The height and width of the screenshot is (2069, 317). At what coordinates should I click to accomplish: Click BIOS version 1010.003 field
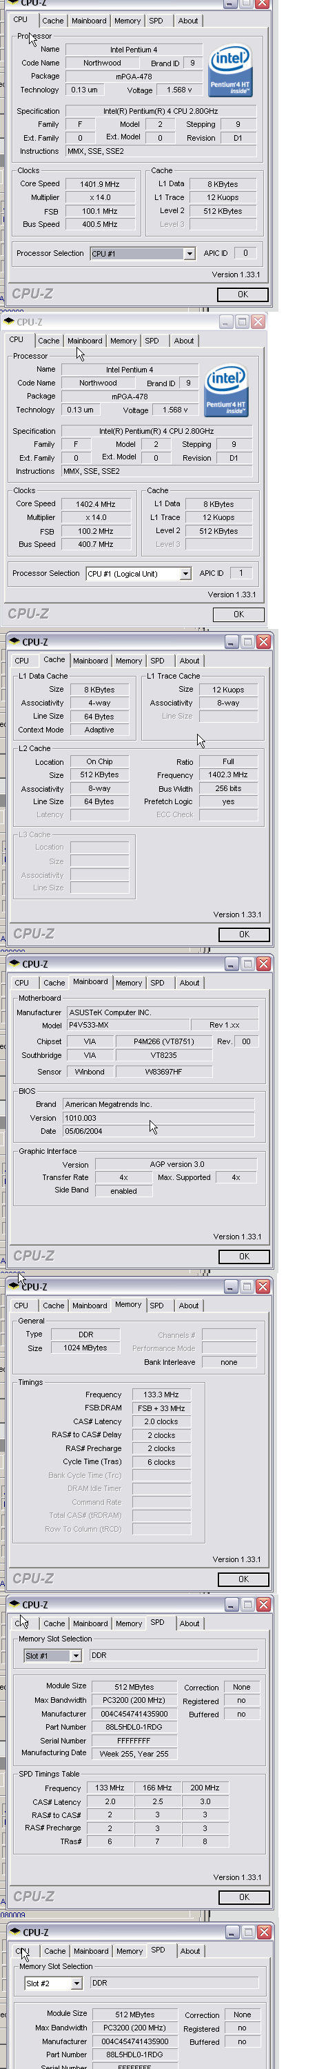point(158,1118)
